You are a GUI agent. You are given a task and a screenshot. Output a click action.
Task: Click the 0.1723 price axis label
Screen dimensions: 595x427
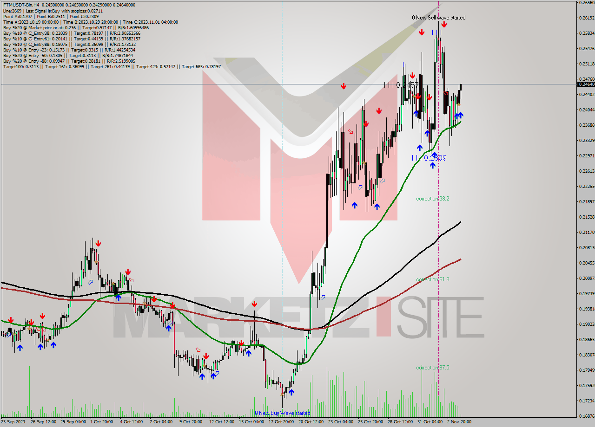587,401
